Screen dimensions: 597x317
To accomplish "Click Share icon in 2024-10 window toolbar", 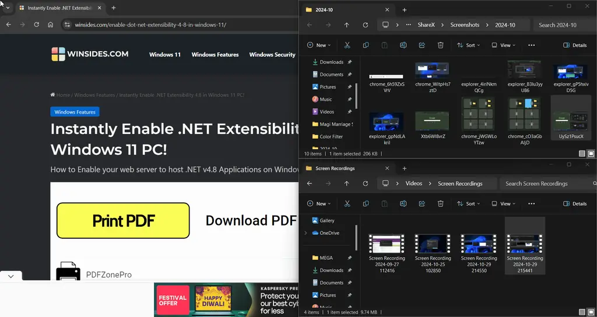I will [x=422, y=45].
